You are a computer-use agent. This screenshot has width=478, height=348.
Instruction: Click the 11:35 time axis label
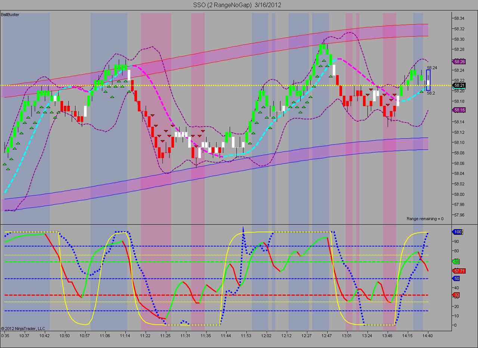tap(206, 336)
